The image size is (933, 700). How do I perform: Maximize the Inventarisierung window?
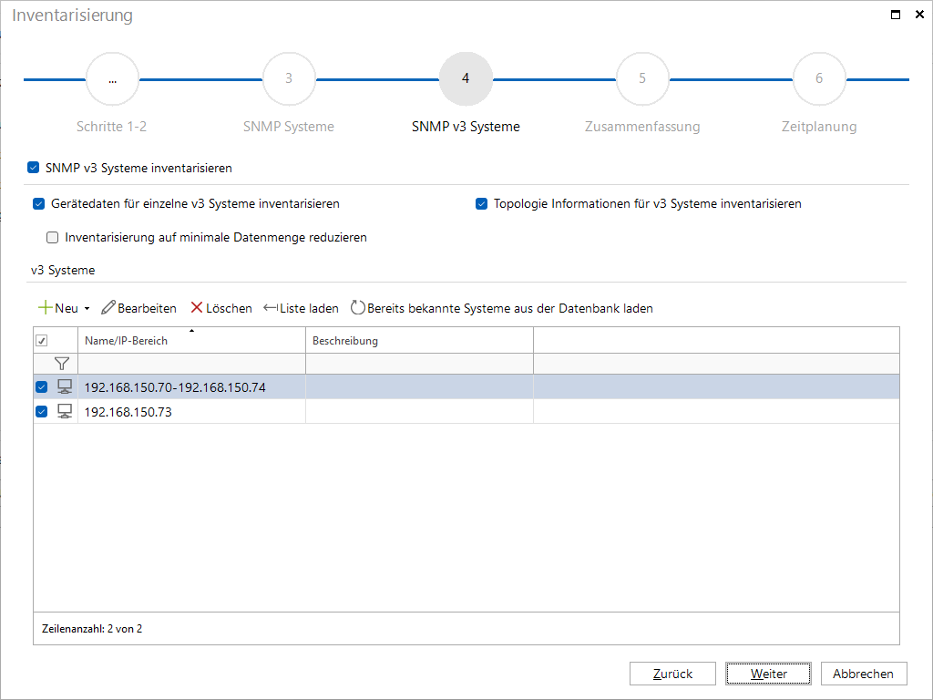pyautogui.click(x=896, y=15)
